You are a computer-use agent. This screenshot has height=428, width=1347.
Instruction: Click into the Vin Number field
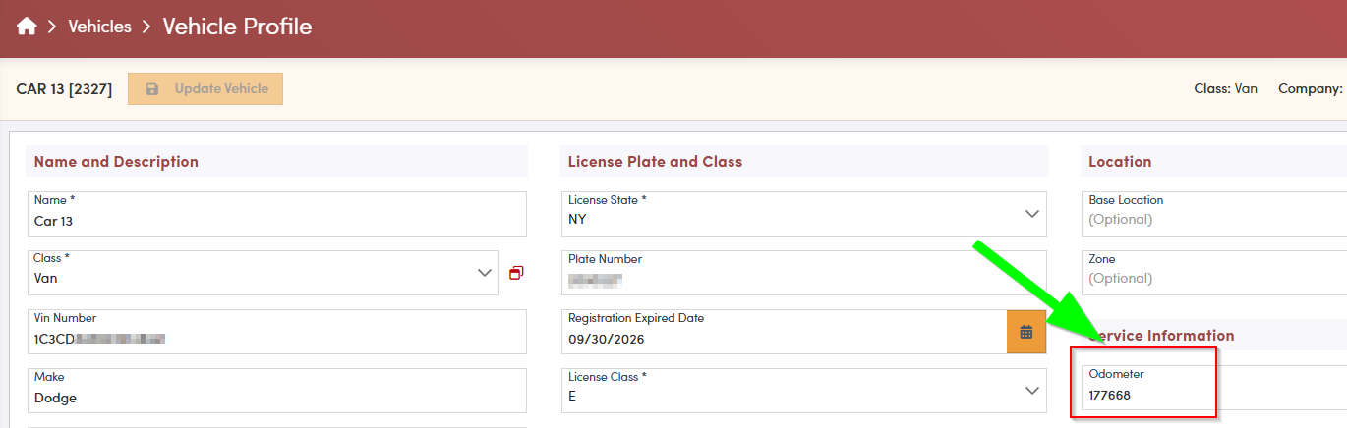coord(275,333)
